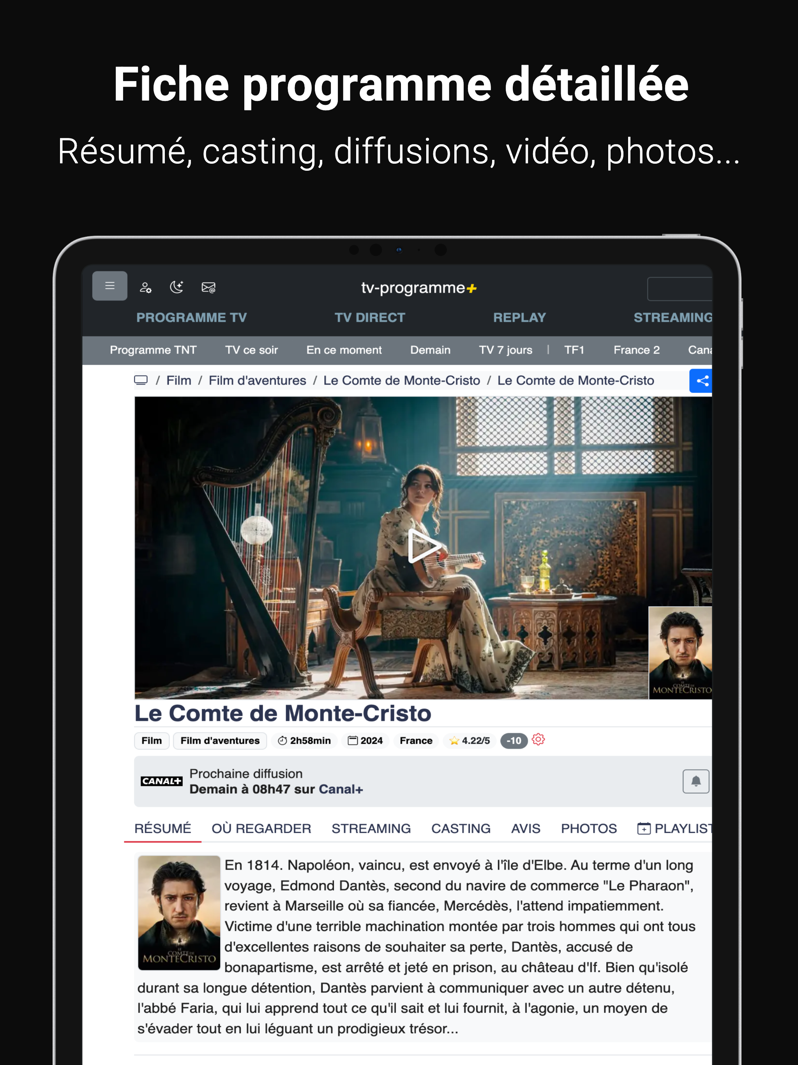Open the poster thumbnail on video corner

680,653
